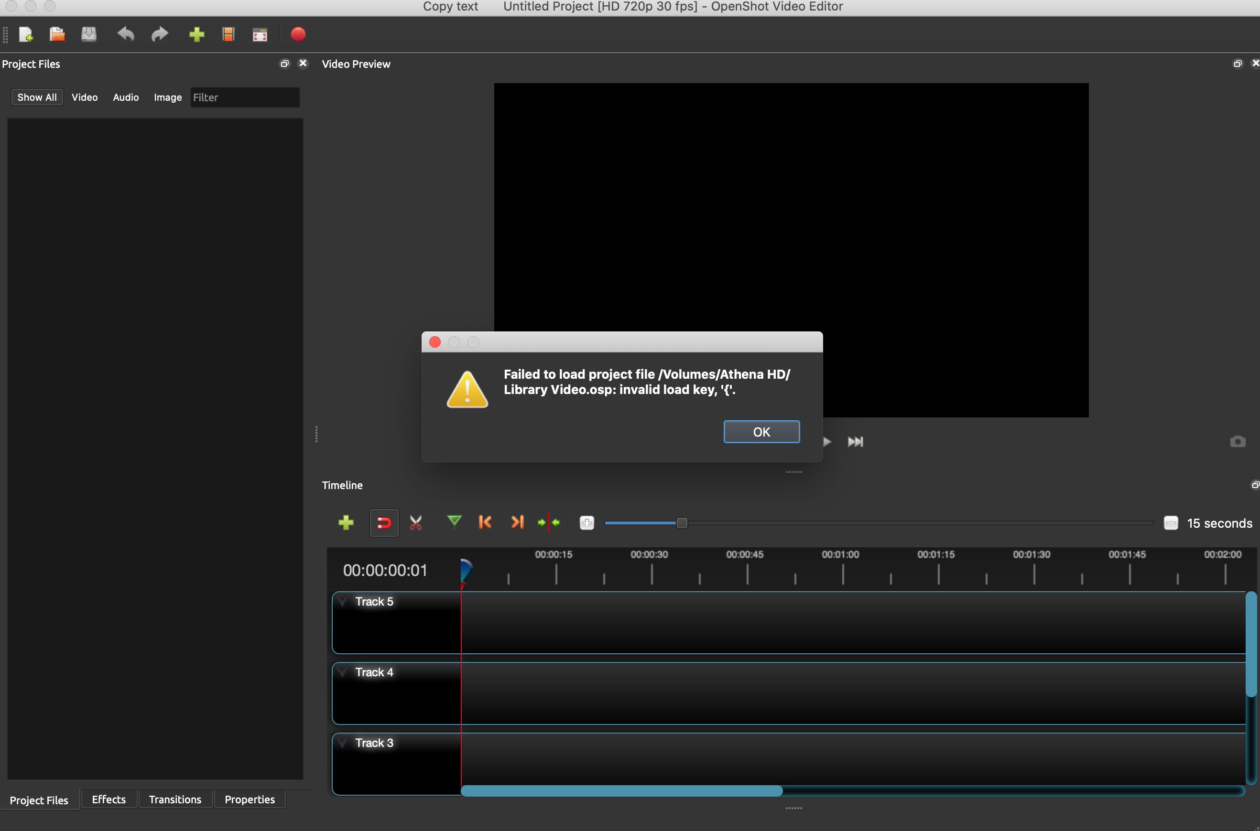Viewport: 1260px width, 831px height.
Task: Float the Video Preview panel
Action: pos(1238,64)
